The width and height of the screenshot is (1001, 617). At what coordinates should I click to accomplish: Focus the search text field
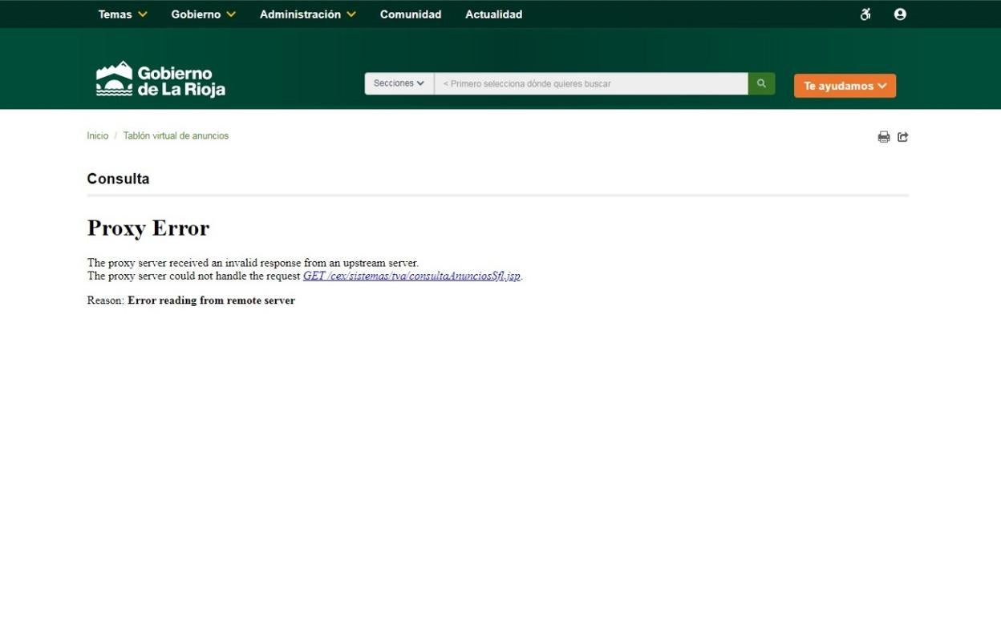coord(590,83)
